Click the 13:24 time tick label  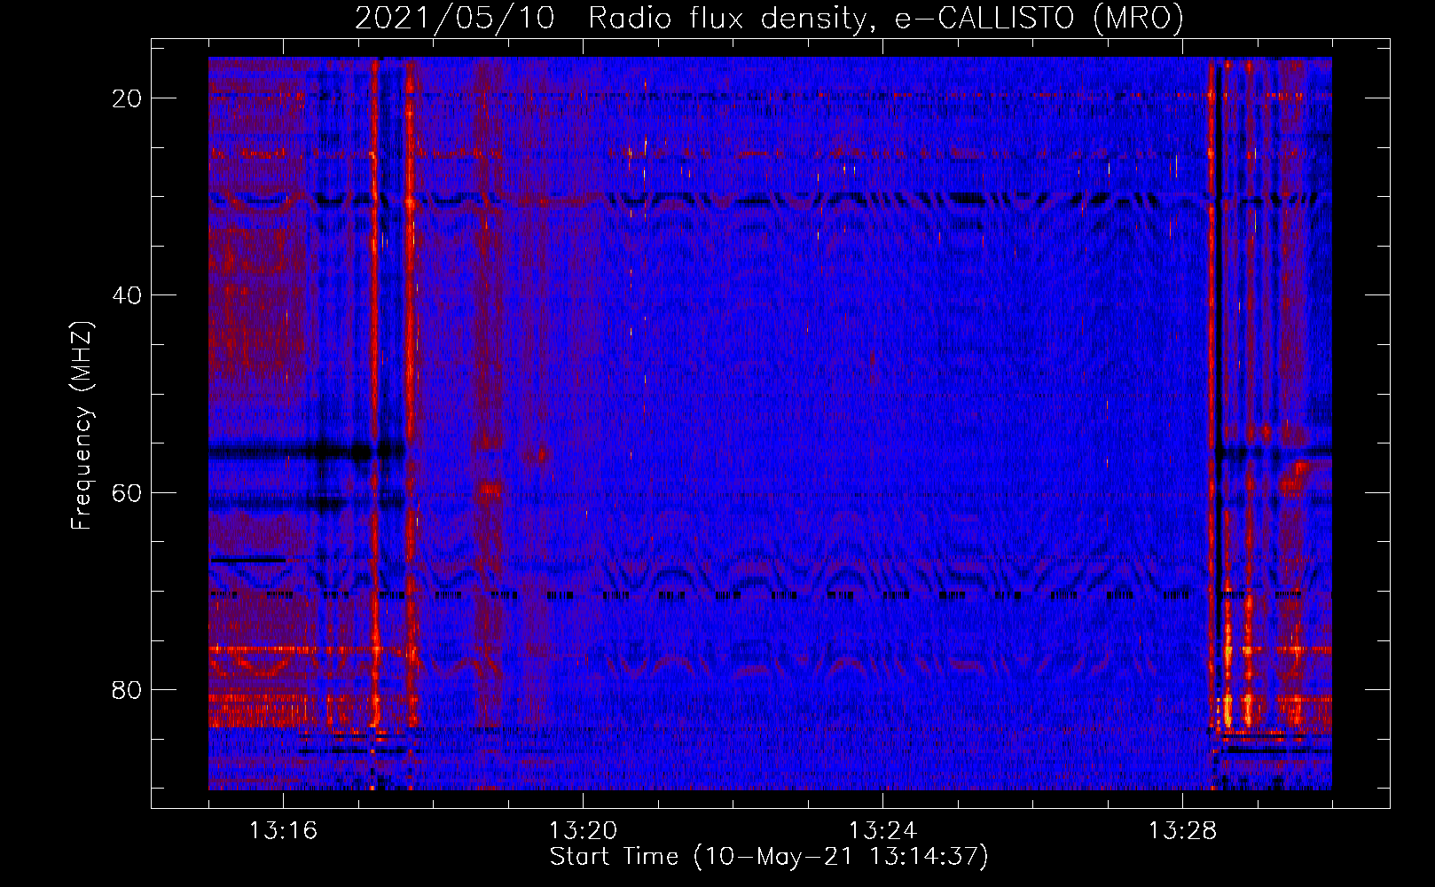(x=882, y=831)
